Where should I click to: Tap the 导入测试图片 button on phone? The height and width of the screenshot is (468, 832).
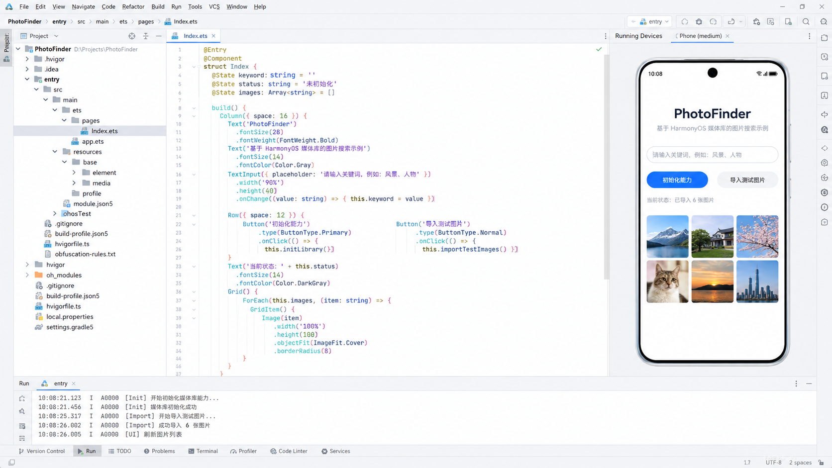tap(747, 180)
